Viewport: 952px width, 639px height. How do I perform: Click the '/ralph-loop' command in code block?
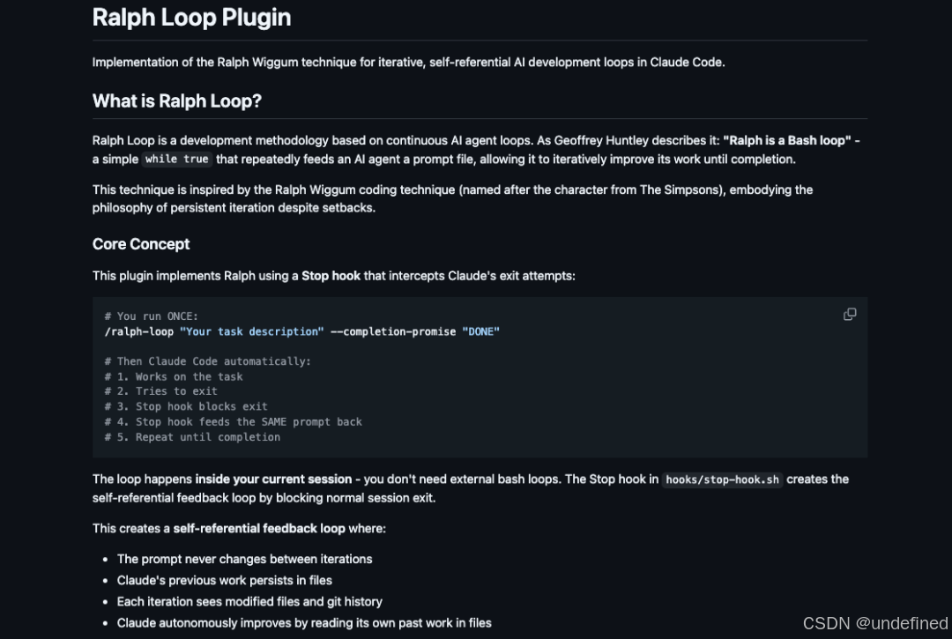(x=139, y=331)
